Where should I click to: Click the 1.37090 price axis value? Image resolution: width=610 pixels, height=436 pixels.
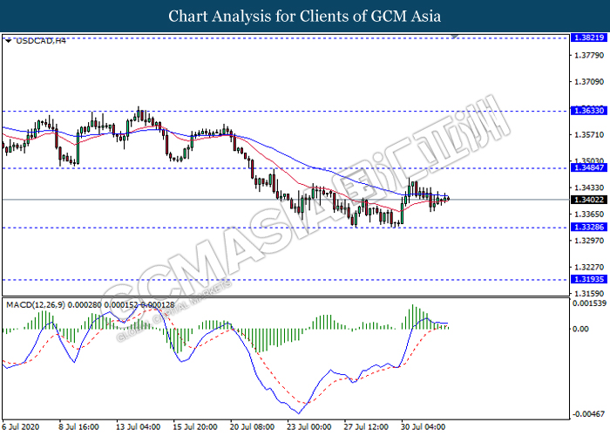pos(589,82)
